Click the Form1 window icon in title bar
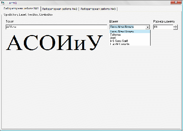Image resolution: width=183 pixels, height=131 pixels. (3, 3)
